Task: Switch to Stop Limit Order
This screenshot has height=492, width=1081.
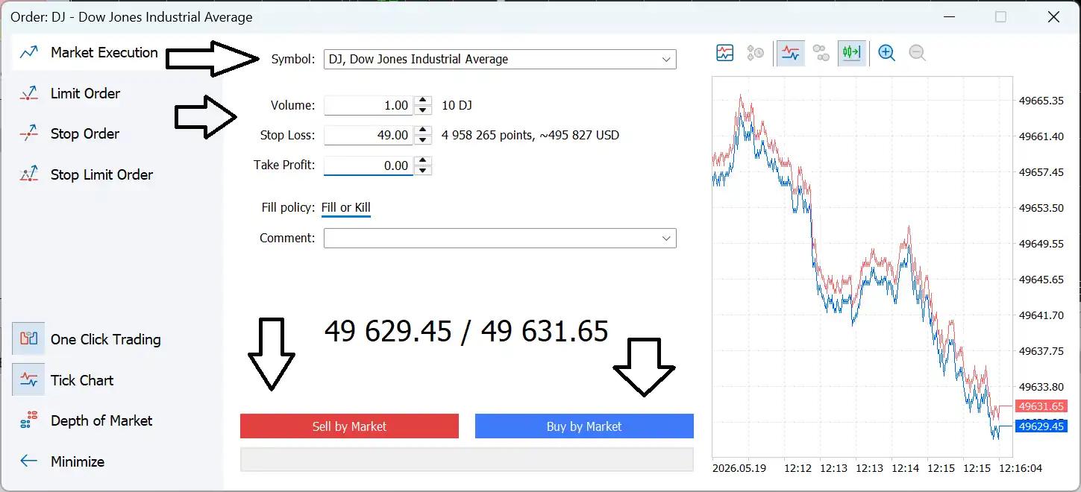Action: pos(101,174)
